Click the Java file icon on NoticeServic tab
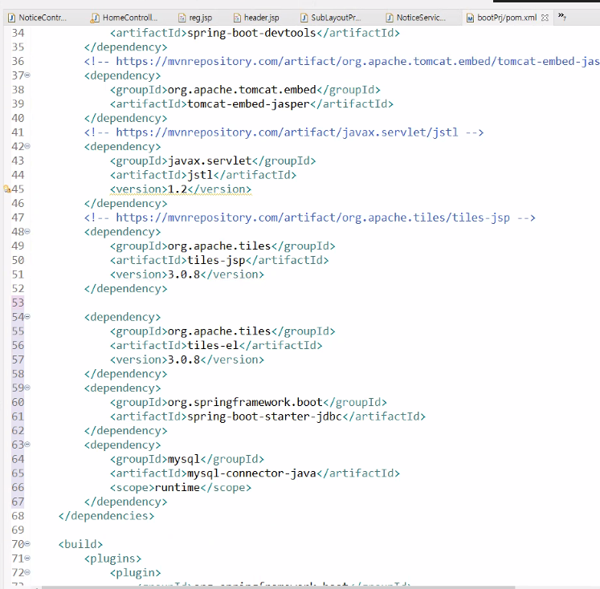Screen dimensions: 600x589 pyautogui.click(x=390, y=18)
